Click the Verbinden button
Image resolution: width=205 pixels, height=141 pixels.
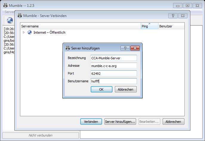pyautogui.click(x=91, y=122)
